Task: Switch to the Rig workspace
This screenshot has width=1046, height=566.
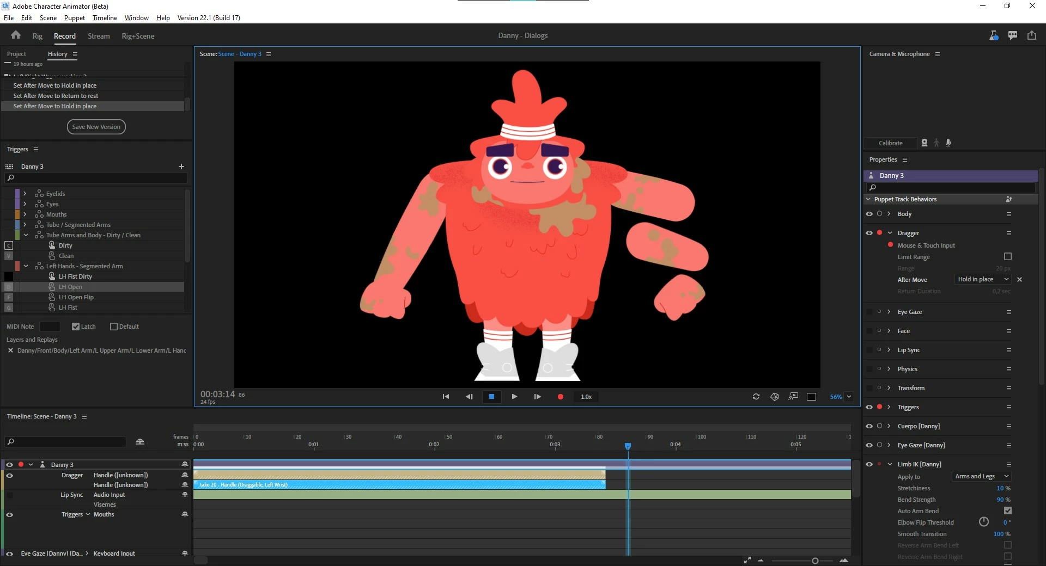Action: (37, 36)
